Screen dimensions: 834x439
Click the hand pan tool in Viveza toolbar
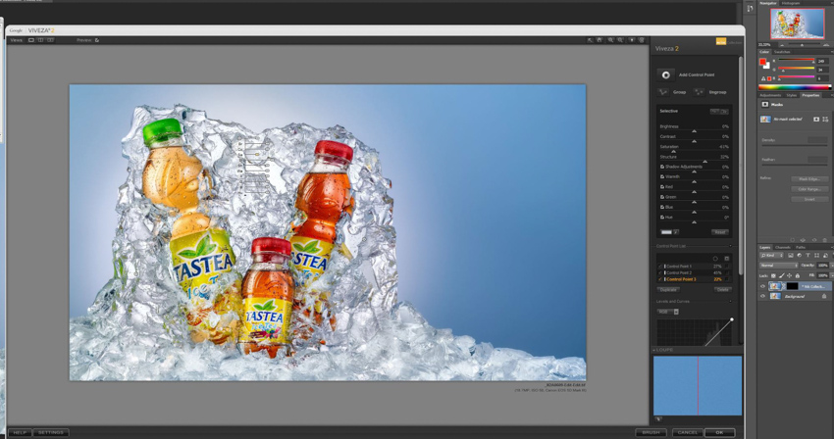[x=599, y=40]
